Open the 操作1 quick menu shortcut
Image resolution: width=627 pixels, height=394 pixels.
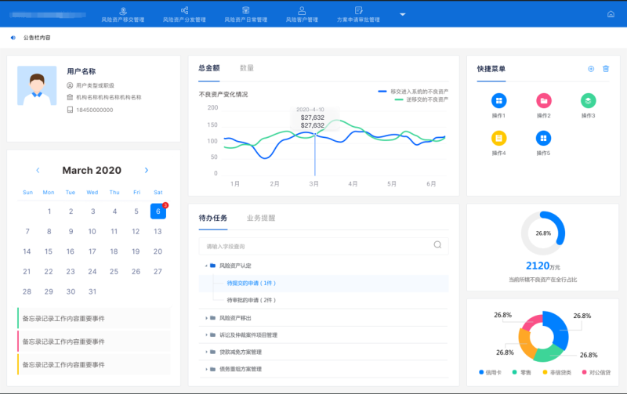498,101
